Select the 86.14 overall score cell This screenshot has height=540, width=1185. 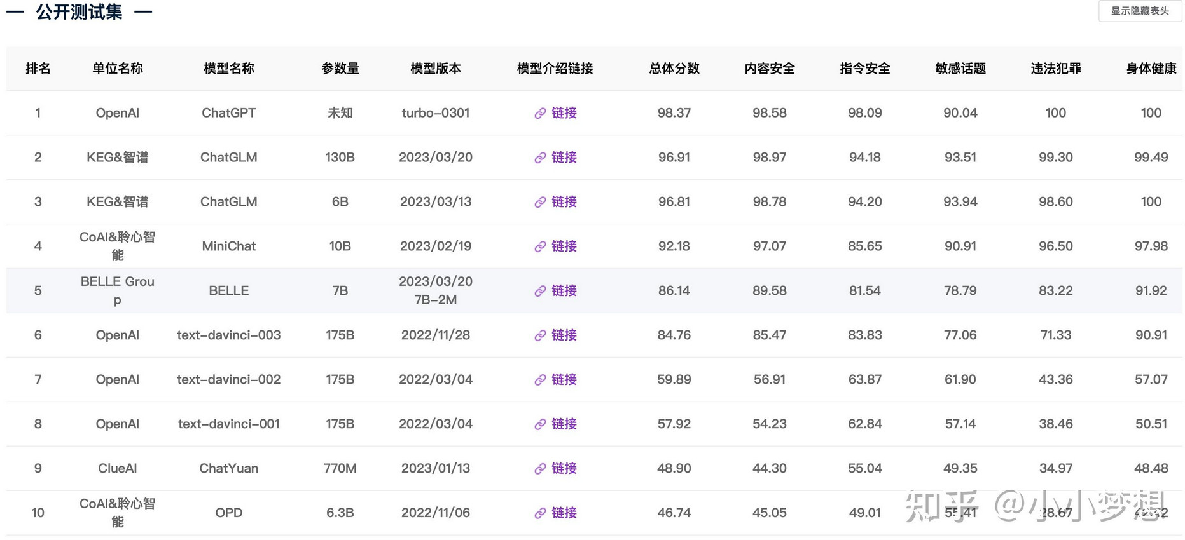coord(674,291)
